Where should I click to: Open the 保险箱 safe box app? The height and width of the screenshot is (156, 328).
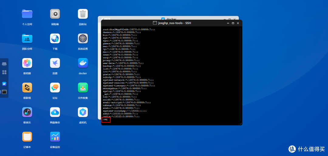55,14
